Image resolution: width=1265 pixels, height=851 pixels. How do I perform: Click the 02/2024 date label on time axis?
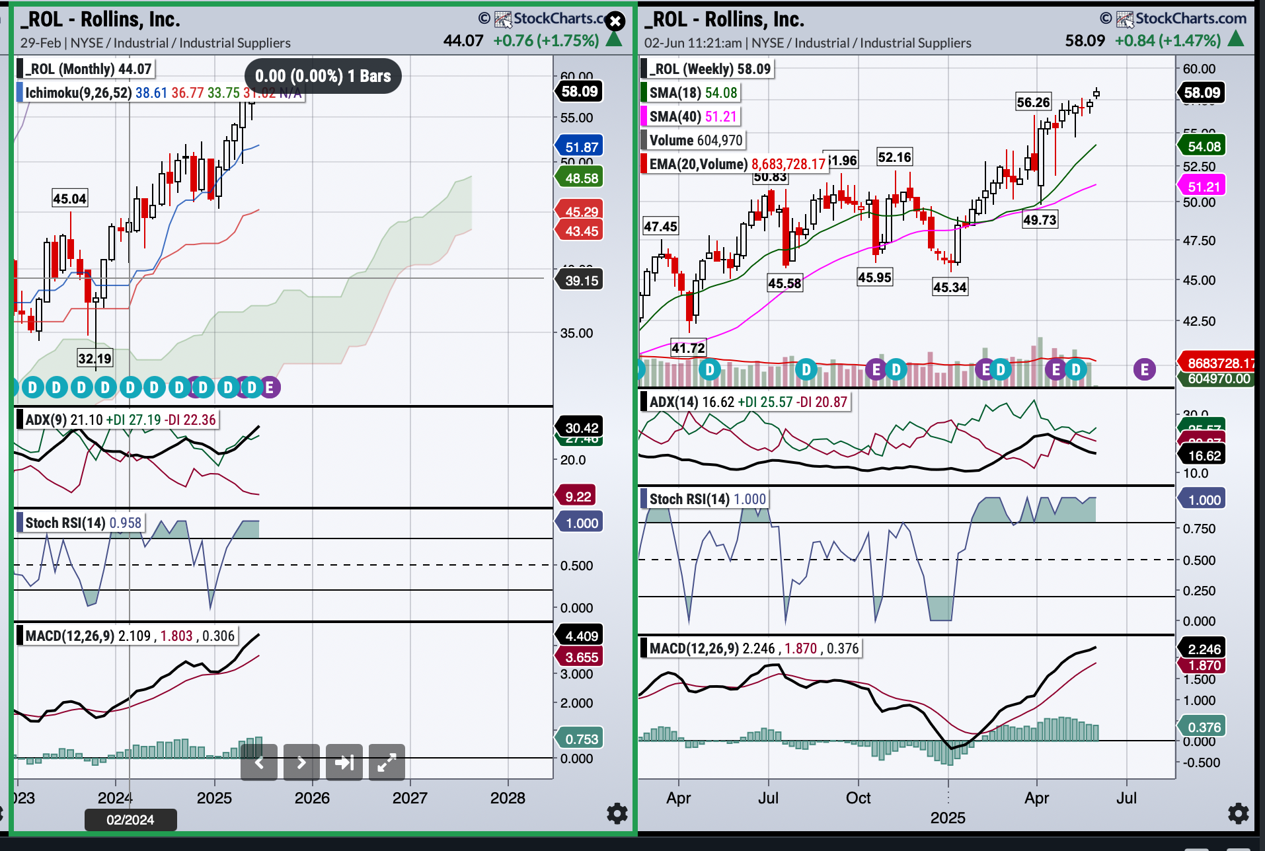pos(130,820)
